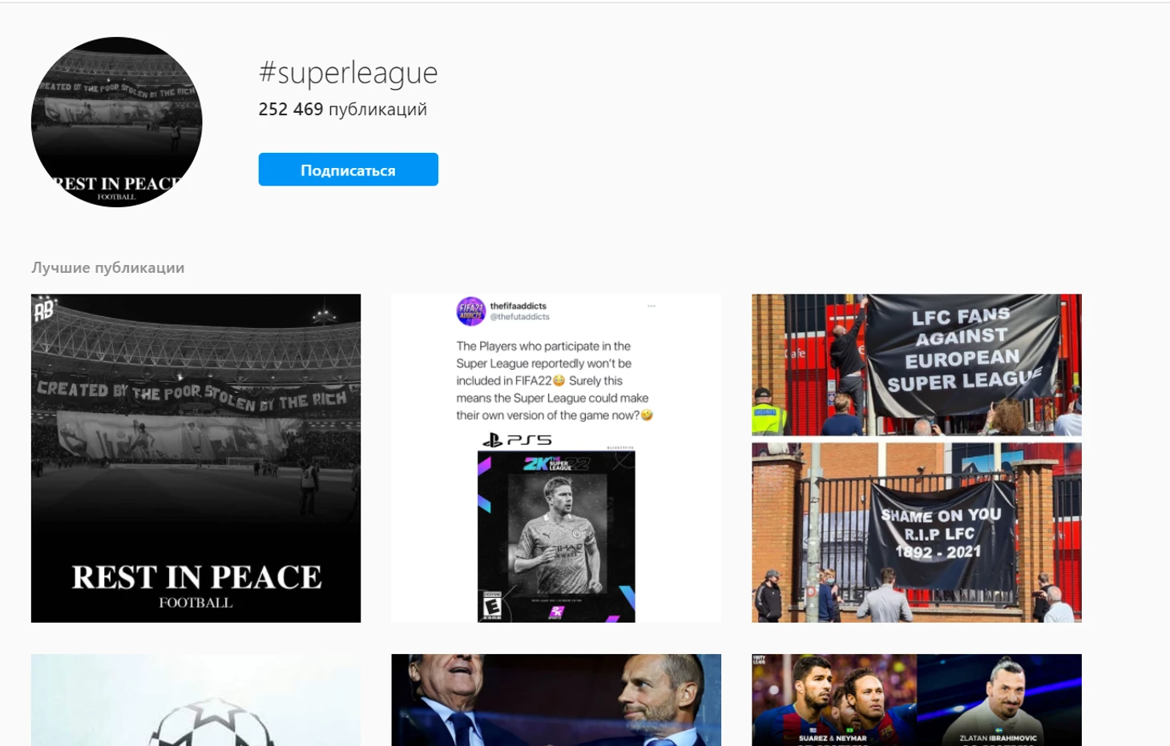Click the PS5 logo on game cover
1170x746 pixels.
pyautogui.click(x=517, y=439)
